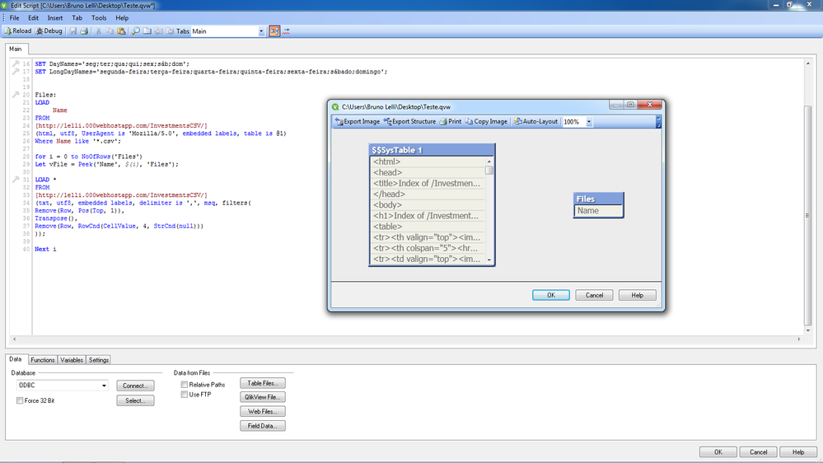Click the search magnifier icon in toolbar
Image resolution: width=823 pixels, height=463 pixels.
tap(135, 31)
